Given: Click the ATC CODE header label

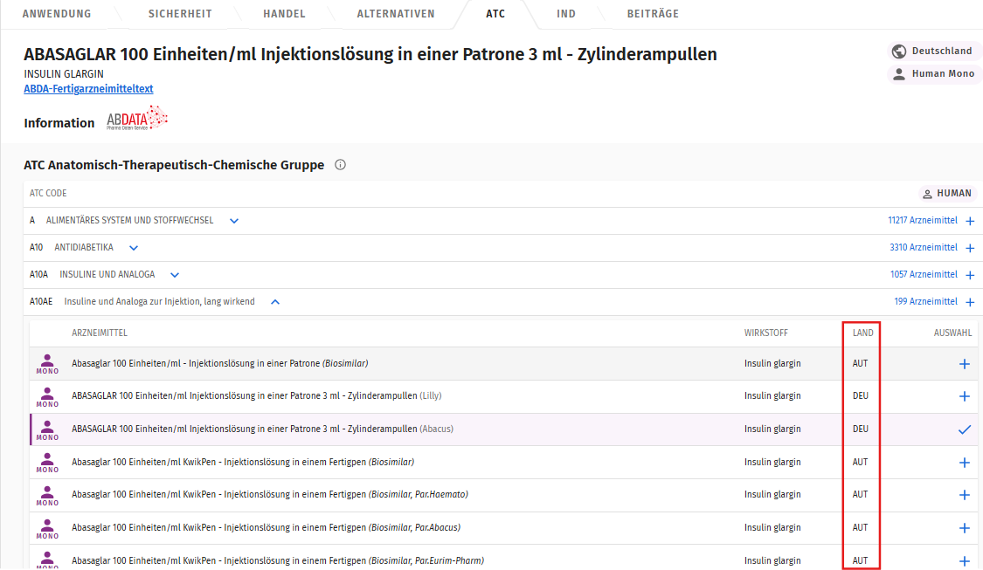Looking at the screenshot, I should coord(48,194).
